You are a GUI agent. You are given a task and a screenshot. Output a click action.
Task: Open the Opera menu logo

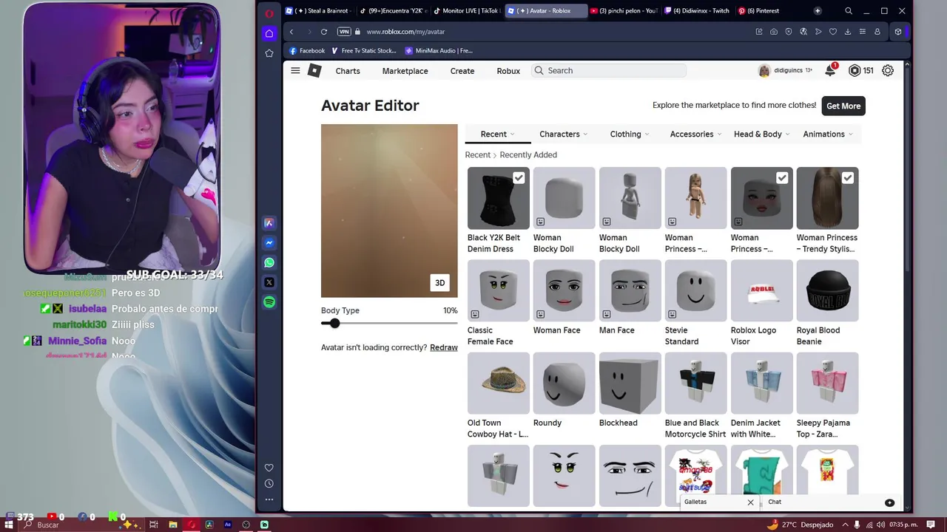coord(269,13)
